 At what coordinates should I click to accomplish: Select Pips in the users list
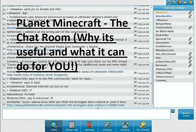tap(158, 58)
